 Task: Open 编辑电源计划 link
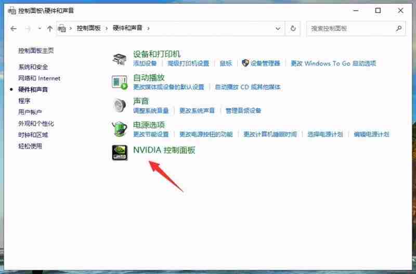pyautogui.click(x=371, y=134)
